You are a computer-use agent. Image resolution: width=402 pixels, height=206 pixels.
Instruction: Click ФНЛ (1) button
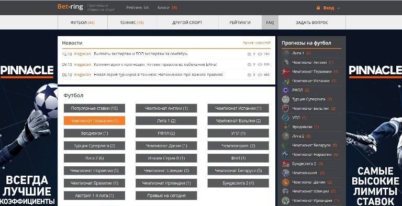click(x=238, y=158)
